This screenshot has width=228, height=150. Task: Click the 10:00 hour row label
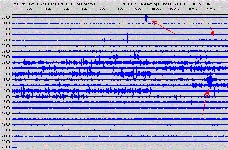coord(6,74)
